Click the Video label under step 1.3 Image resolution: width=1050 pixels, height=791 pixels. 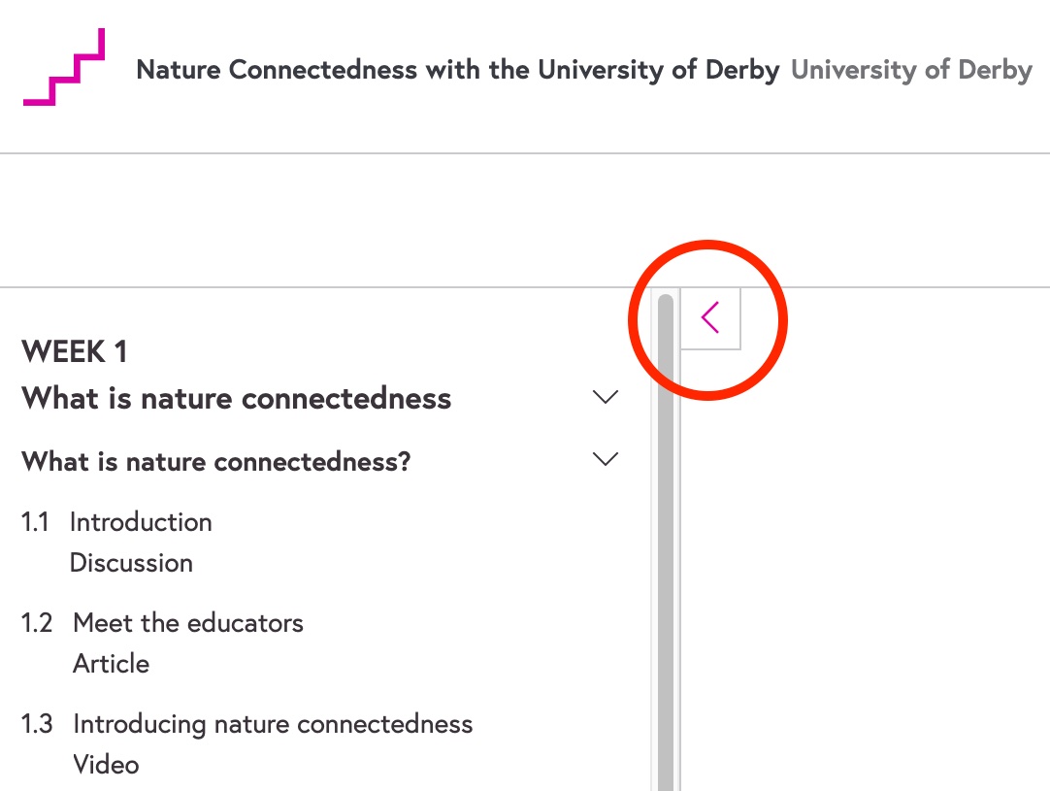pos(106,765)
